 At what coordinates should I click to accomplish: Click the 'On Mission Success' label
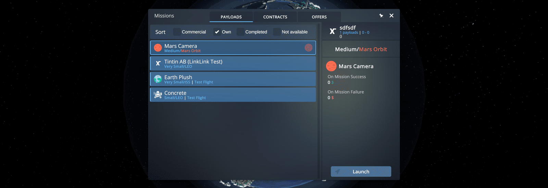click(x=347, y=77)
